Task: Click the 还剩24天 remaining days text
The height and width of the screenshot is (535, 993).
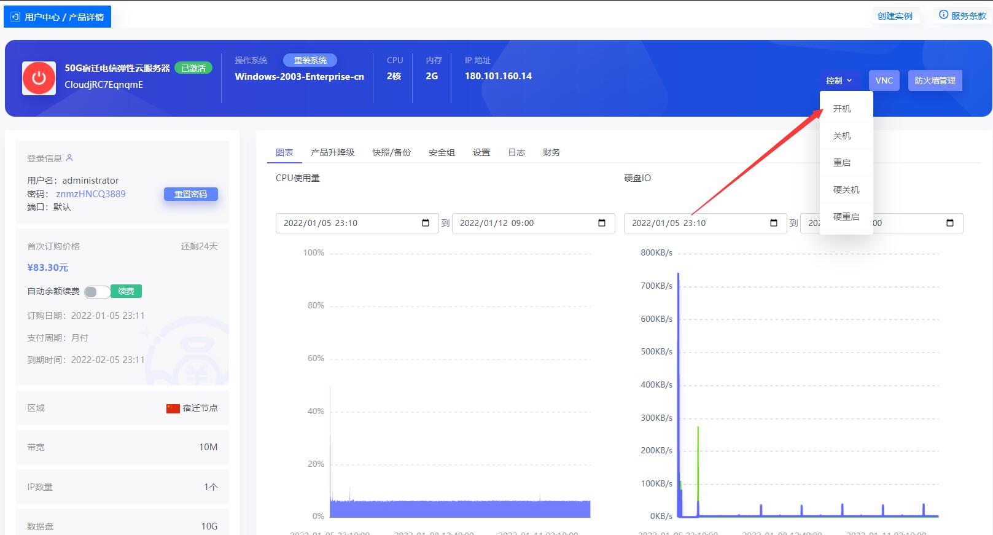Action: click(x=200, y=246)
